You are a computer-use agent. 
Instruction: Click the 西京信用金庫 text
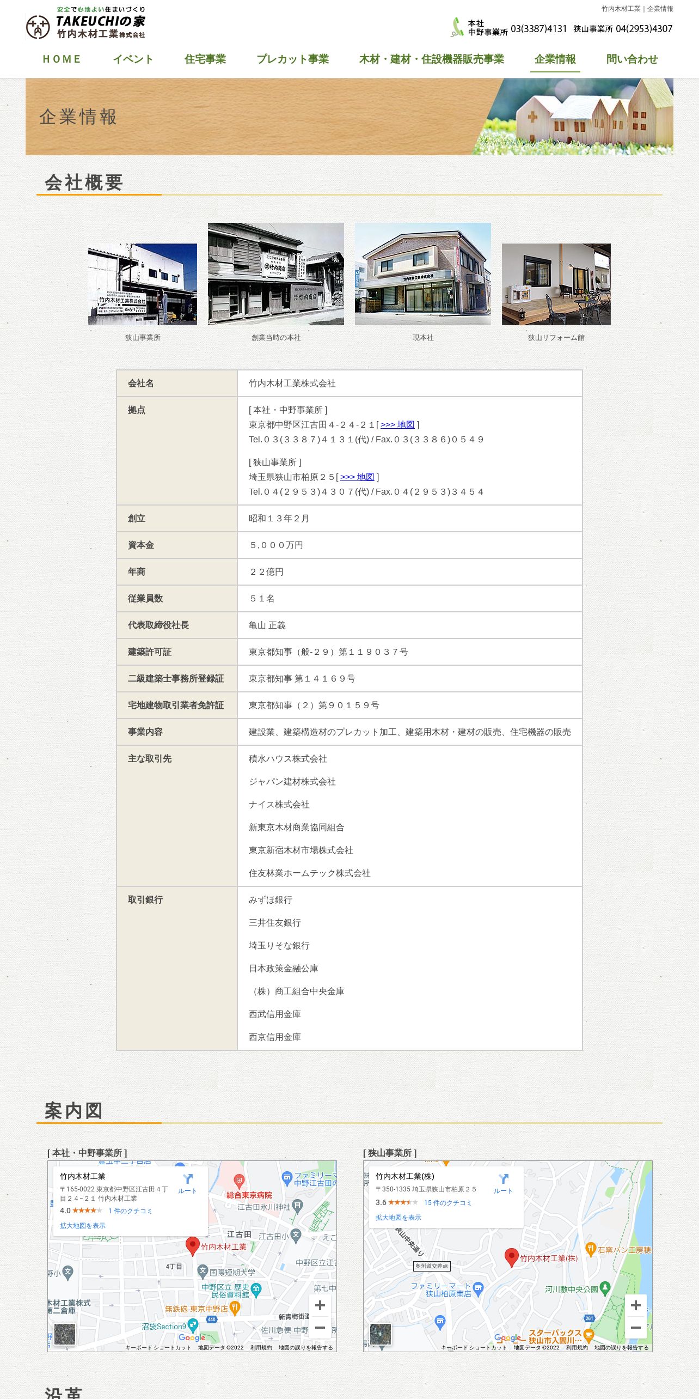point(275,1037)
